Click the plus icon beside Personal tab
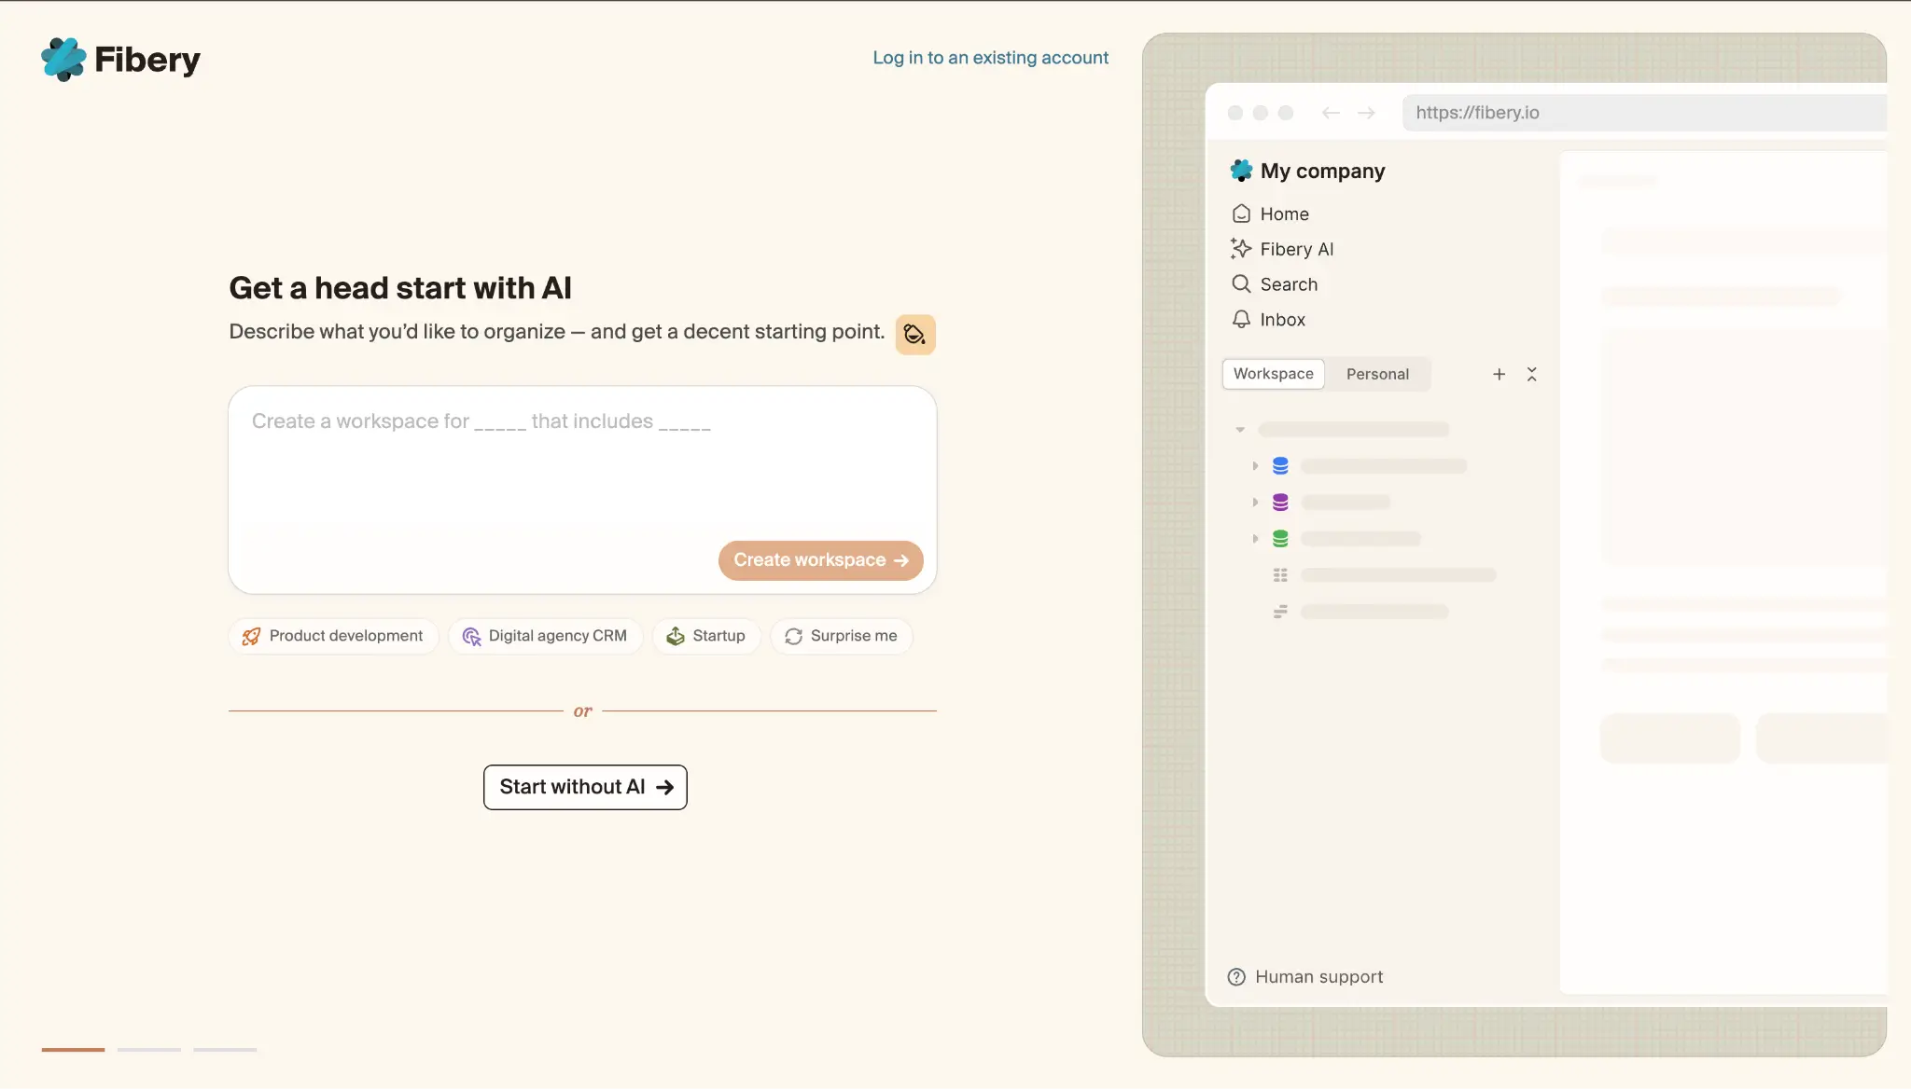 [1499, 374]
